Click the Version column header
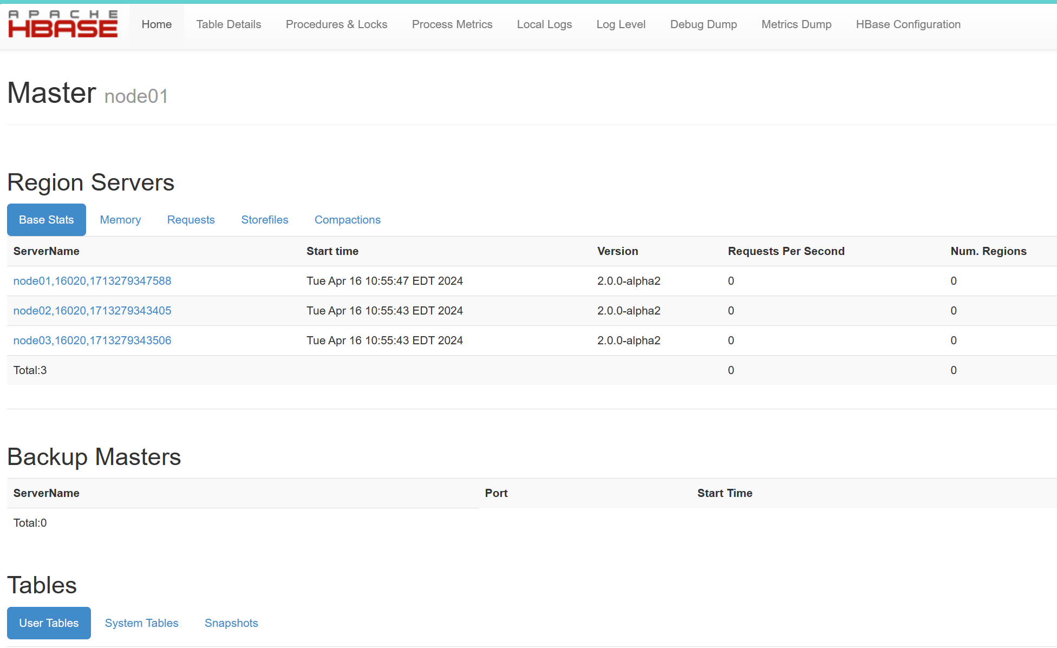 618,251
